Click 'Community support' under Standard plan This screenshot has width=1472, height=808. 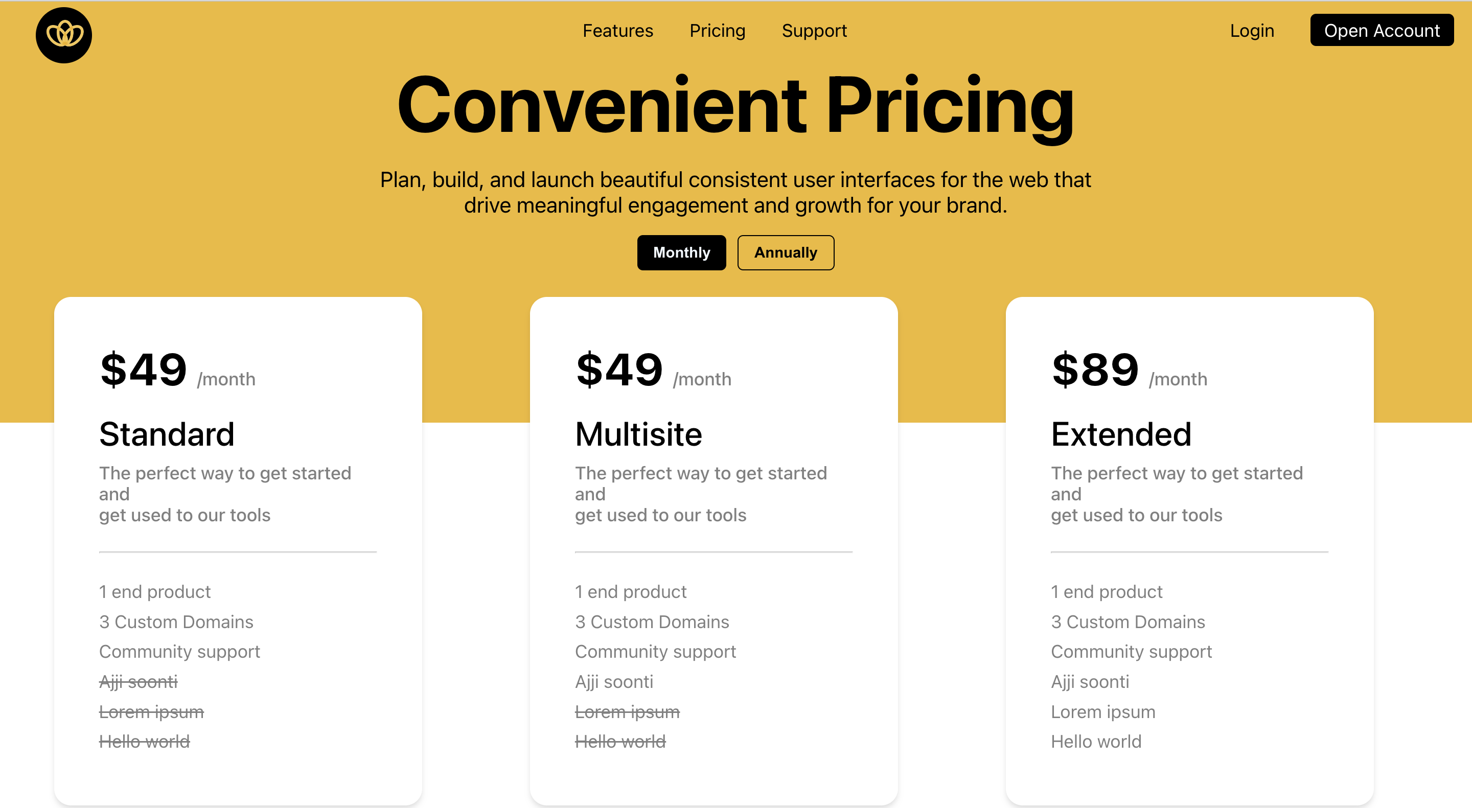tap(179, 651)
